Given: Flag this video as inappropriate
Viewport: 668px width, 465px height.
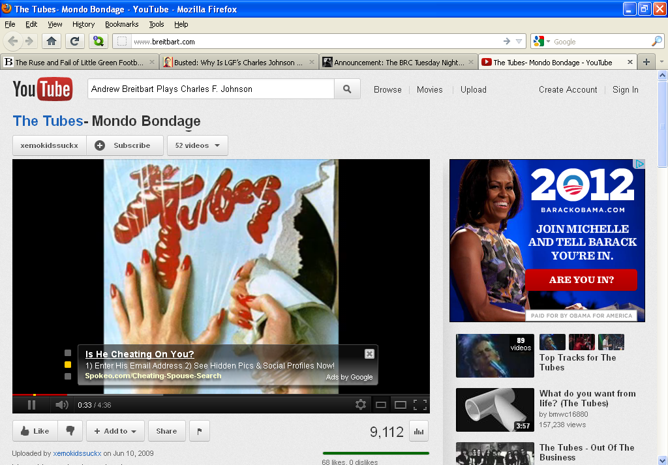Looking at the screenshot, I should pos(199,431).
